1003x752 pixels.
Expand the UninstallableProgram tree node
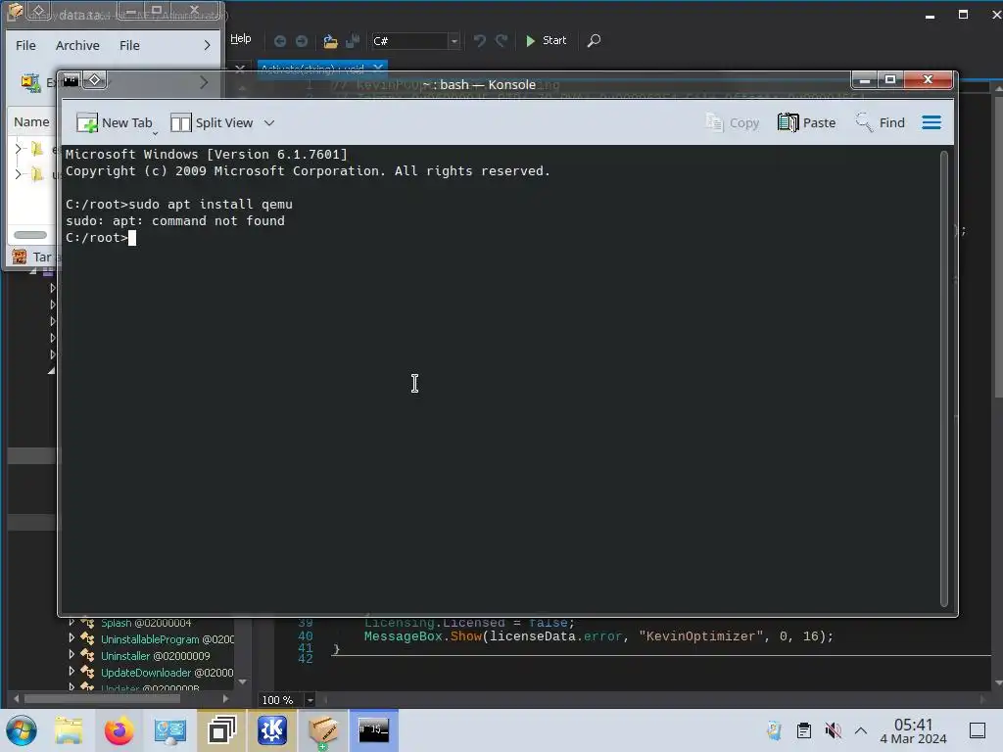pyautogui.click(x=72, y=638)
